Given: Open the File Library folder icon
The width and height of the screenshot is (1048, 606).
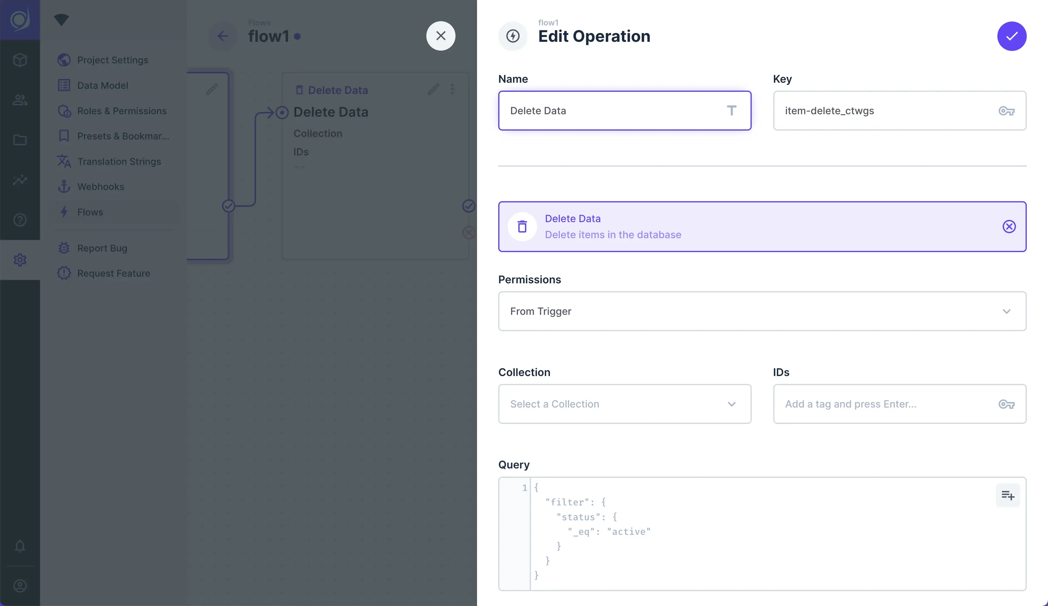Looking at the screenshot, I should click(20, 140).
